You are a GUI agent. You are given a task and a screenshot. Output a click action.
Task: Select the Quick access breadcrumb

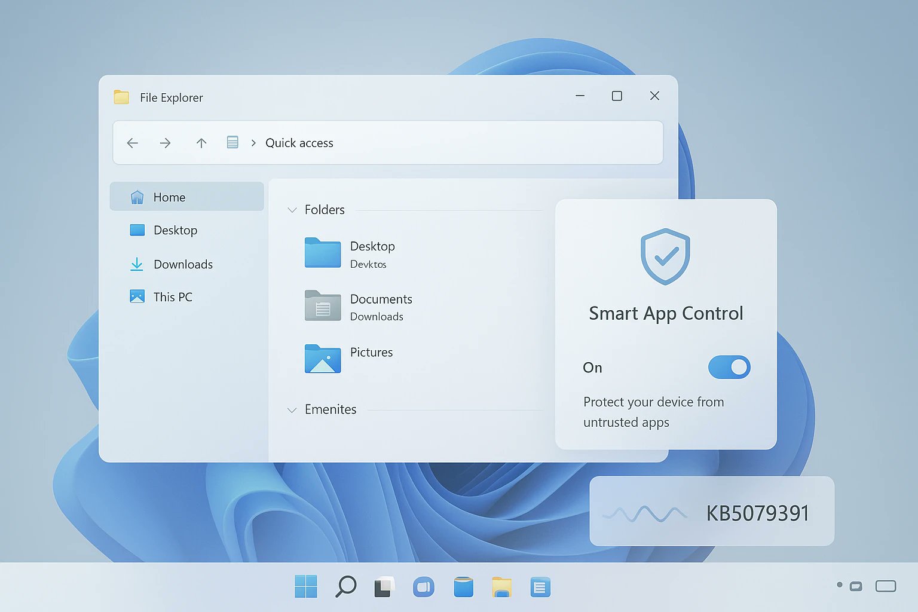click(299, 143)
